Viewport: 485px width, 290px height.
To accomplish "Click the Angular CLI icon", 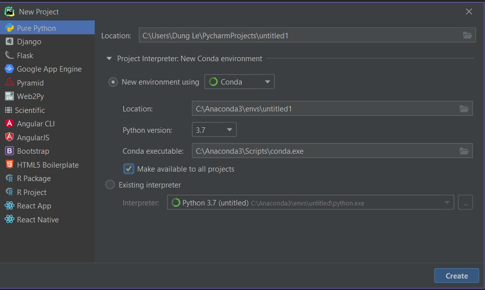I will pos(9,124).
